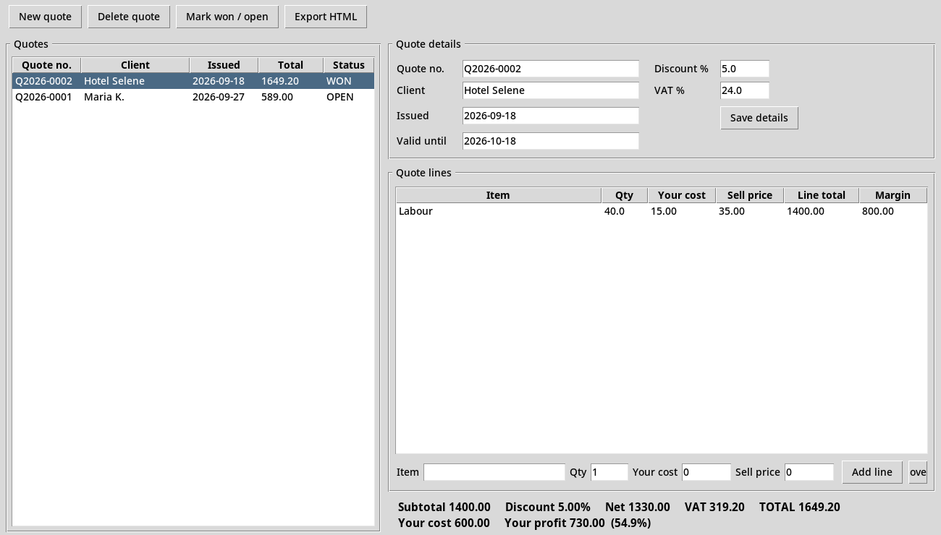Click the Total column header in Quotes
Image resolution: width=941 pixels, height=535 pixels.
click(291, 65)
